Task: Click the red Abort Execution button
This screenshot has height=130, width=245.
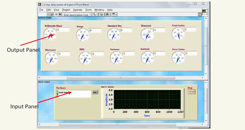Action: (x=56, y=14)
